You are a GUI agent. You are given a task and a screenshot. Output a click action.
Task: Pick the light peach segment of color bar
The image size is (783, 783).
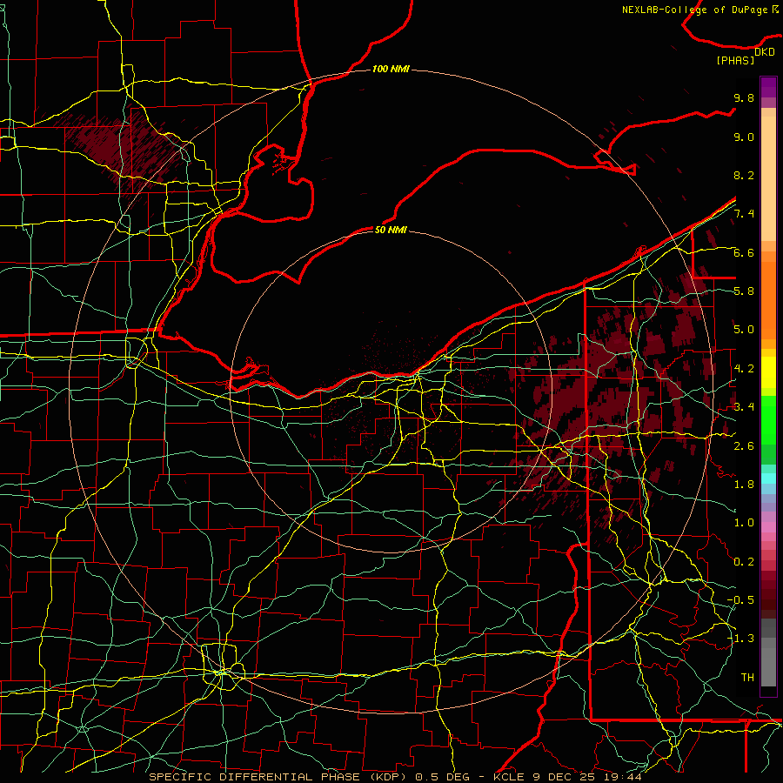tap(768, 180)
